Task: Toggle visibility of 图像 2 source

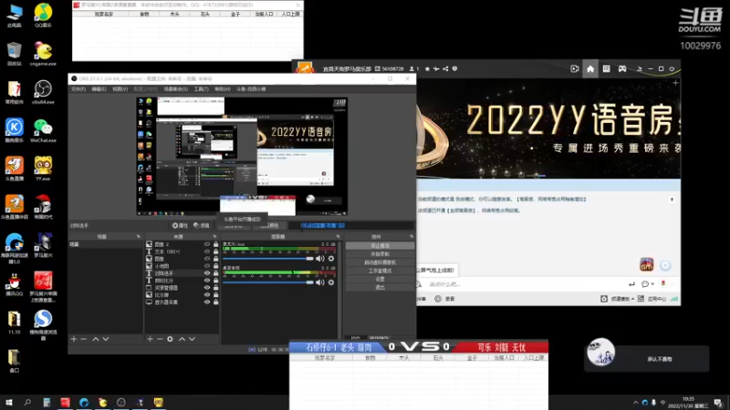Action: [x=207, y=244]
